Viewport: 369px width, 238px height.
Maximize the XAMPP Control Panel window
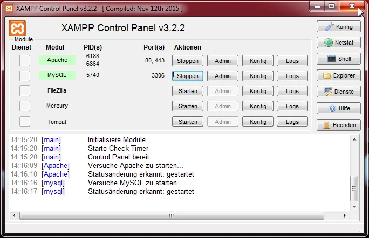332,6
